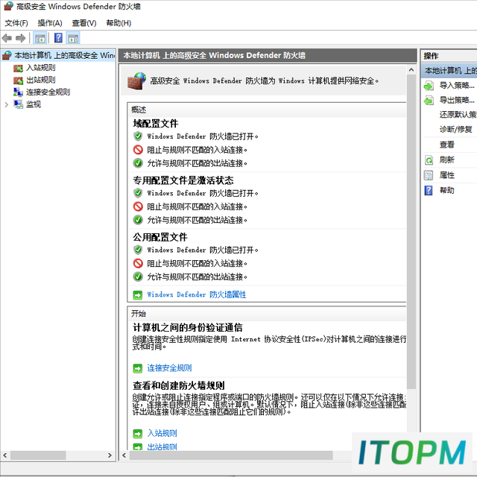477x477 pixels.
Task: Toggle the console tree pane toolbar icon
Action: pyautogui.click(x=40, y=38)
